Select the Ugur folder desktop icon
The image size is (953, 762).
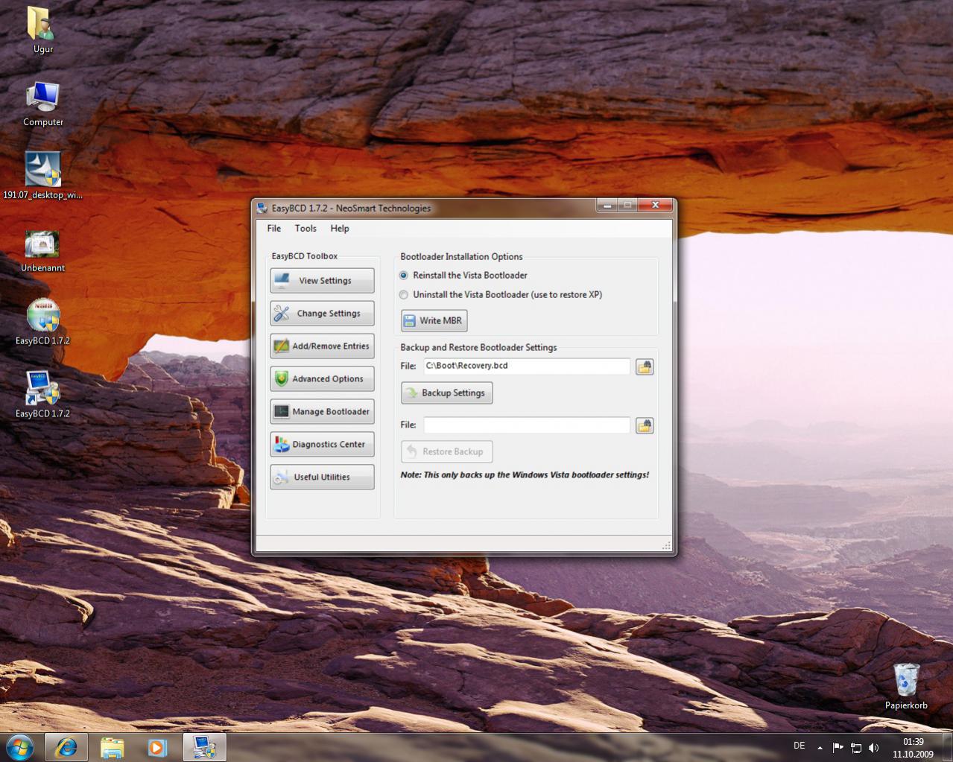[43, 30]
